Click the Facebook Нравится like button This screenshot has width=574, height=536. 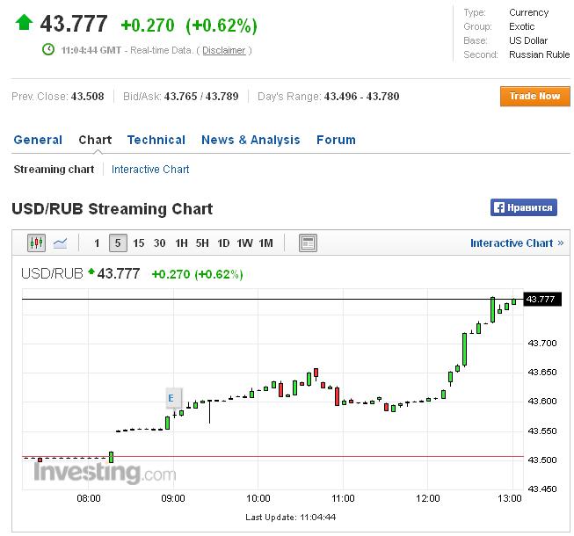(524, 207)
